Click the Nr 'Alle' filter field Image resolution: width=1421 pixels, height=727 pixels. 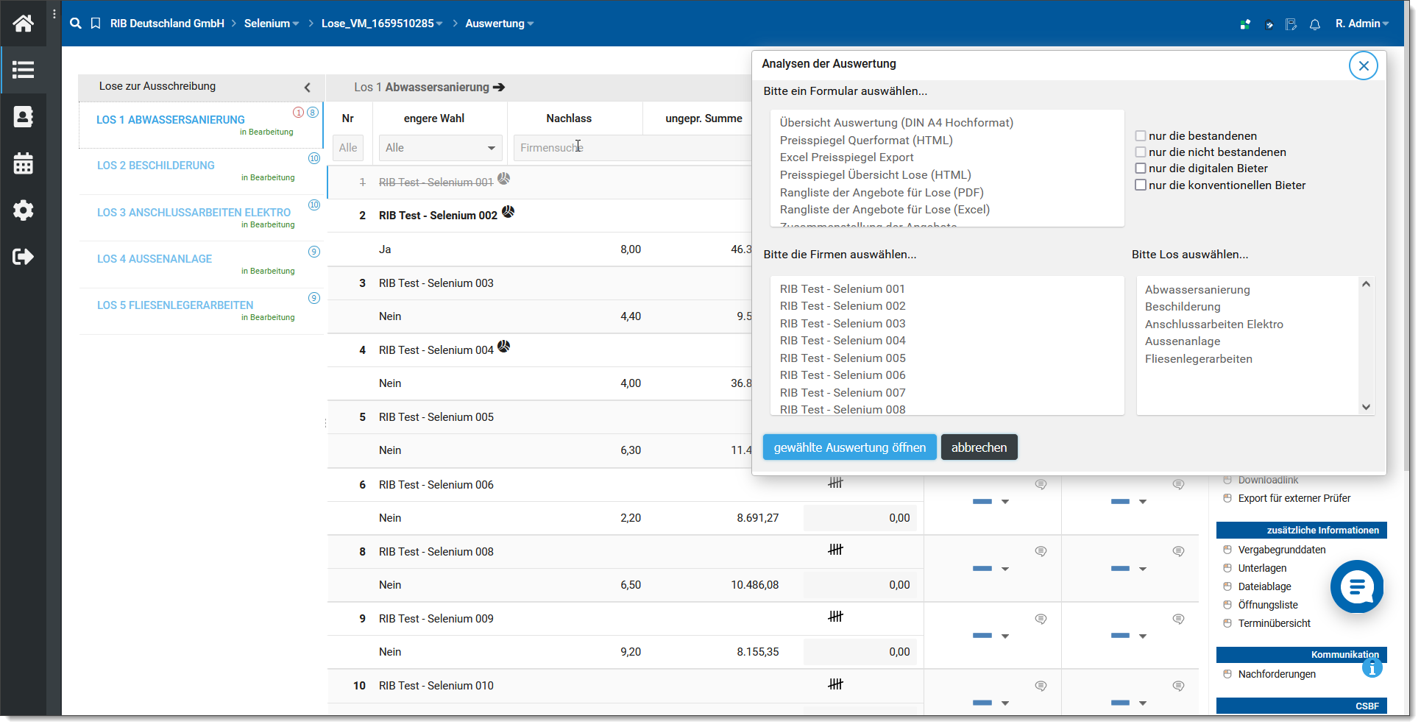pyautogui.click(x=348, y=148)
